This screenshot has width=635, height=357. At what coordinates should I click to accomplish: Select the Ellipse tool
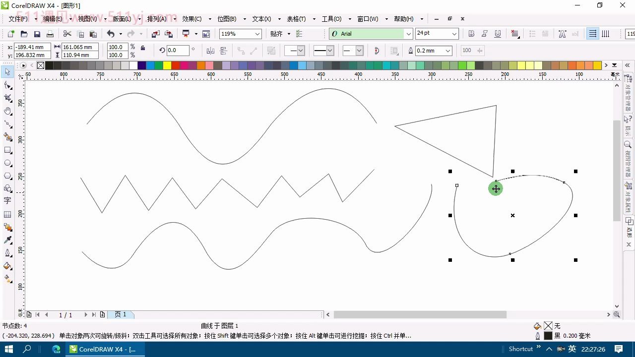(x=7, y=163)
